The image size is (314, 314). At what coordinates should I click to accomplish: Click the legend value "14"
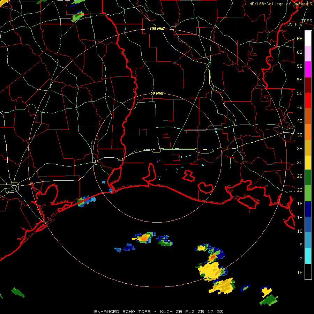pos(300,217)
